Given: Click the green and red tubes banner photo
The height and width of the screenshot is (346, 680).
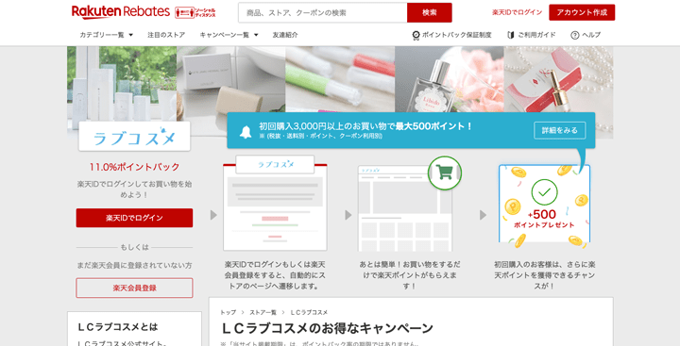Looking at the screenshot, I should 340,79.
